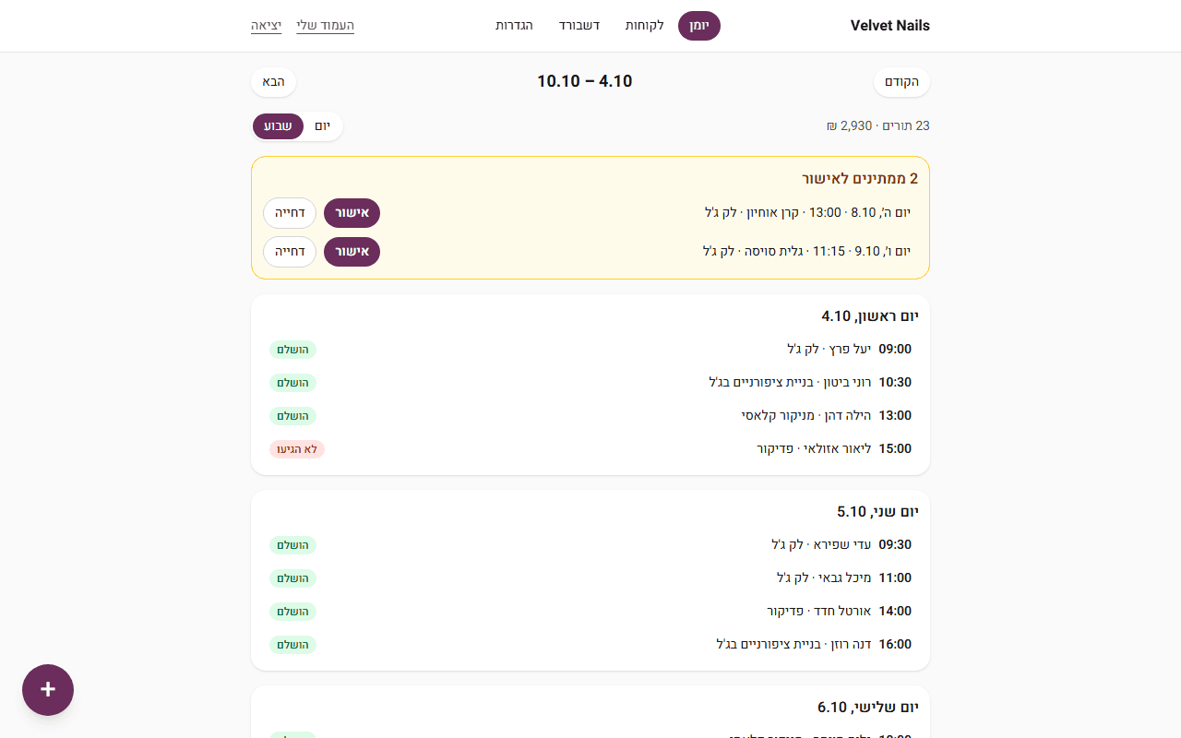The image size is (1181, 738).
Task: Click the לא הגיעו status badge
Action: point(297,449)
